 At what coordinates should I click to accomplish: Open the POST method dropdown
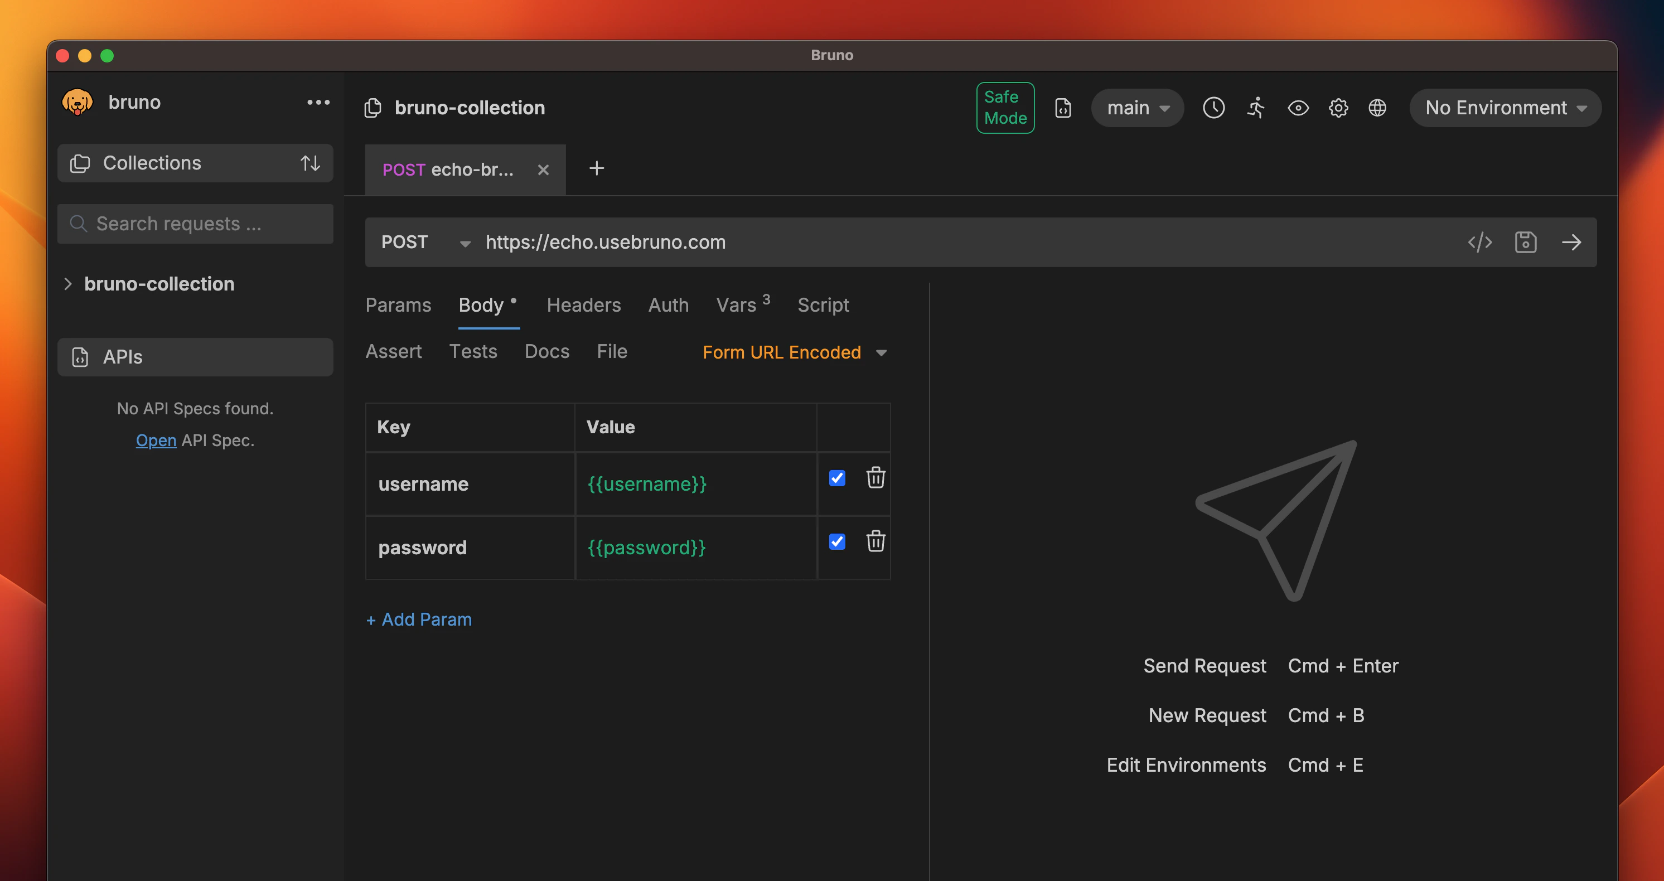[x=425, y=242]
